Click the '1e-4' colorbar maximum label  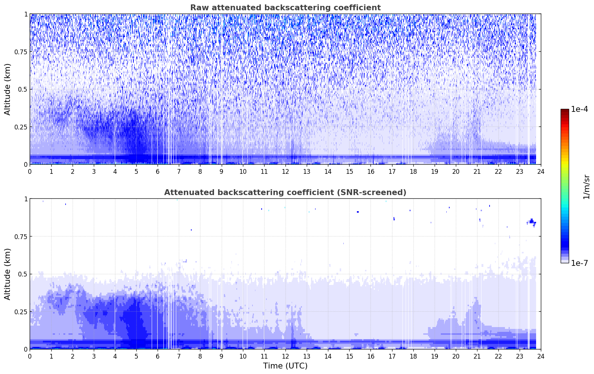[580, 109]
